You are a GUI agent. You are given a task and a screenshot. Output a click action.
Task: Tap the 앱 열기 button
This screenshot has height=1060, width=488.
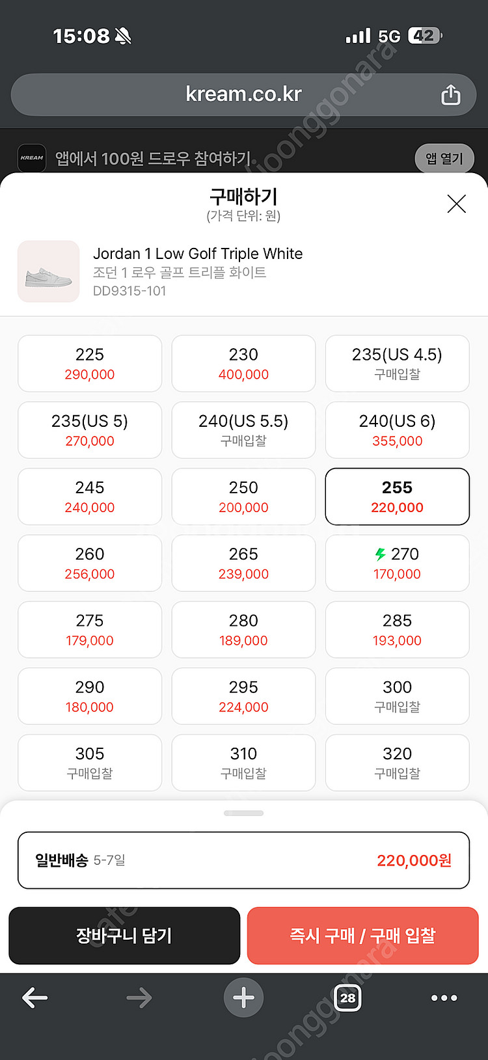444,158
